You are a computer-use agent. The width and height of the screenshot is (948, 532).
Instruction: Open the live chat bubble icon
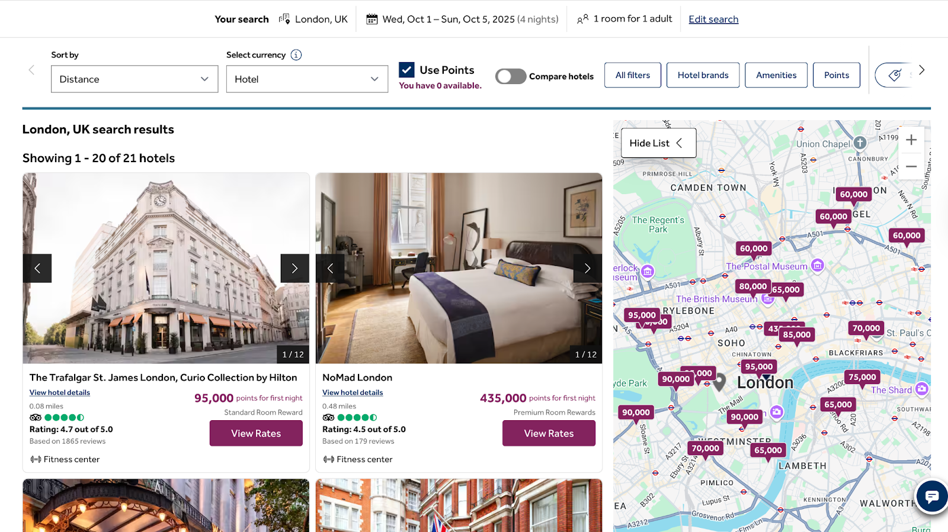point(931,496)
